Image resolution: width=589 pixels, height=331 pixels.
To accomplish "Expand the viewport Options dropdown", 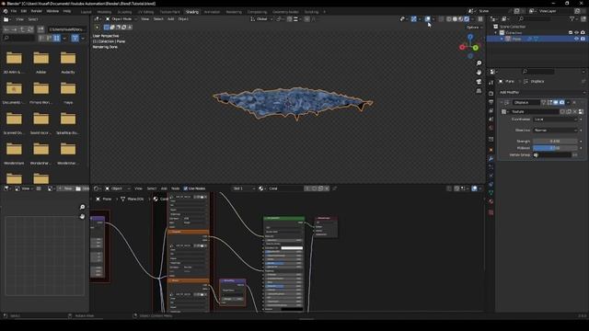I will coord(475,28).
